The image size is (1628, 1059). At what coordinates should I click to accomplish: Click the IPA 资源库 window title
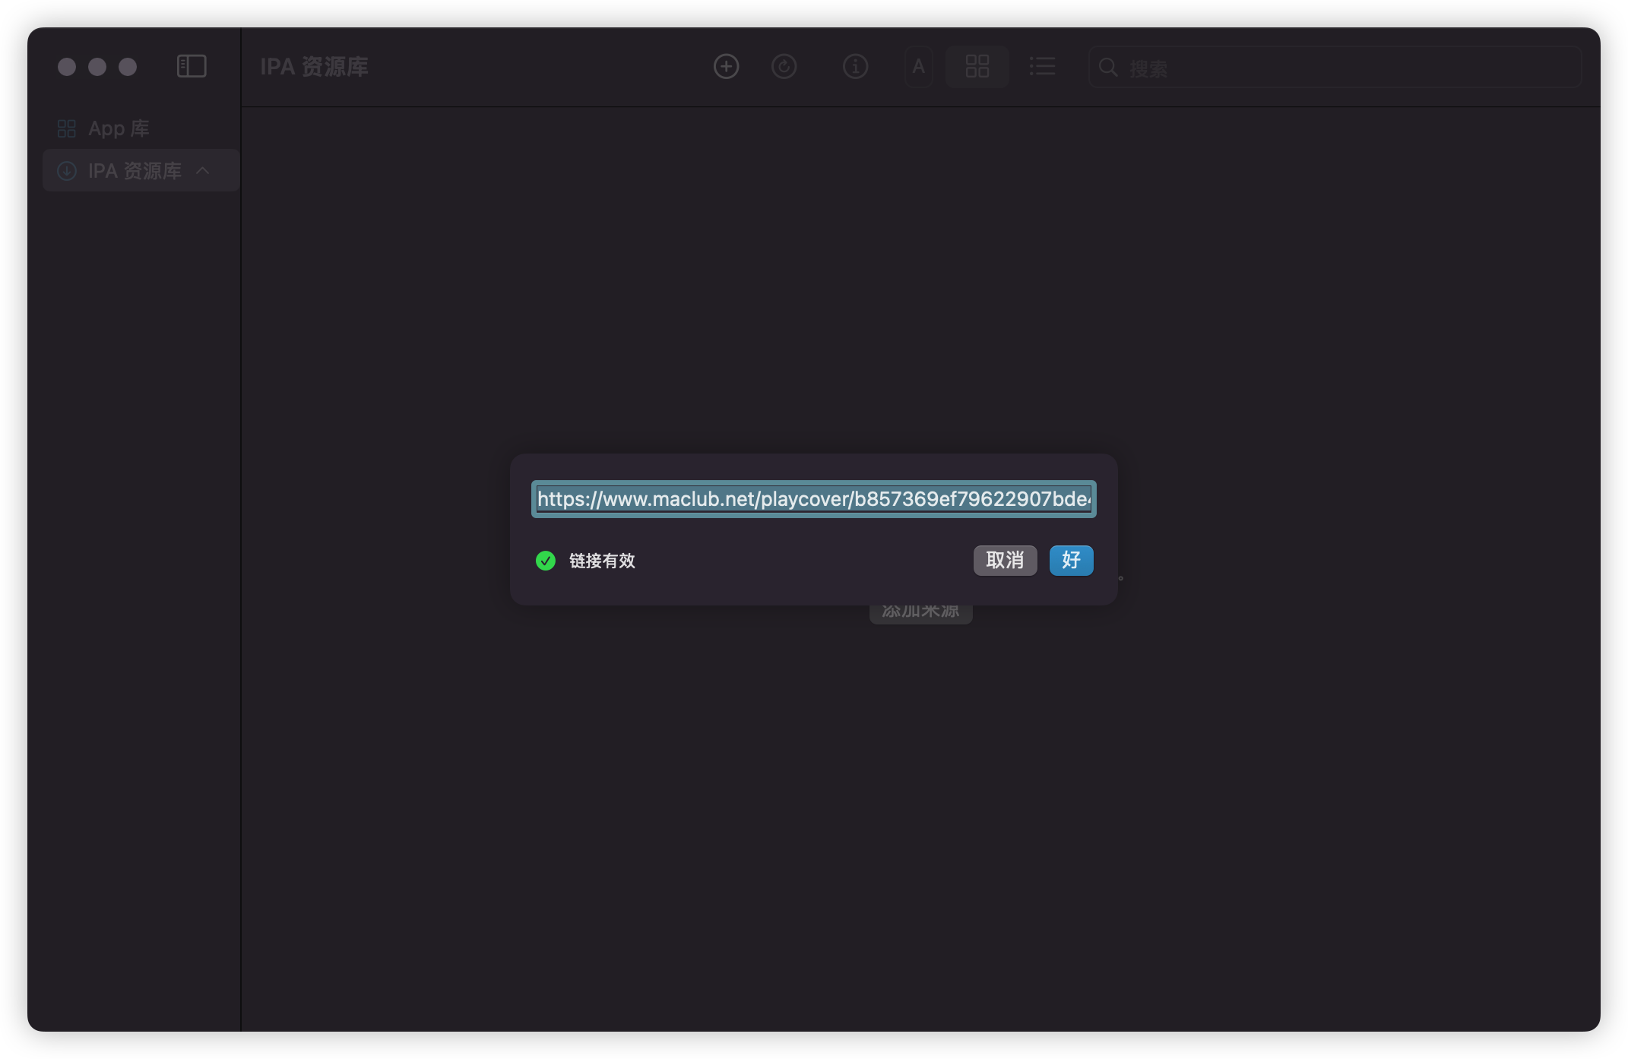click(314, 67)
